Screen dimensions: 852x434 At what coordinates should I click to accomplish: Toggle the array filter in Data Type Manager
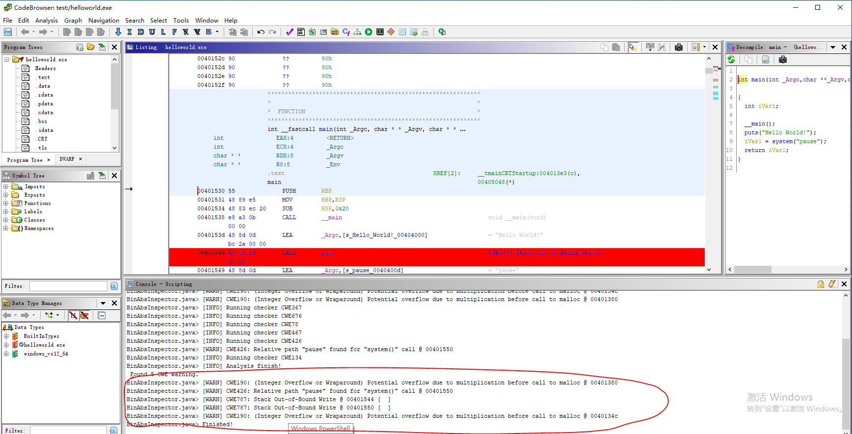(73, 315)
